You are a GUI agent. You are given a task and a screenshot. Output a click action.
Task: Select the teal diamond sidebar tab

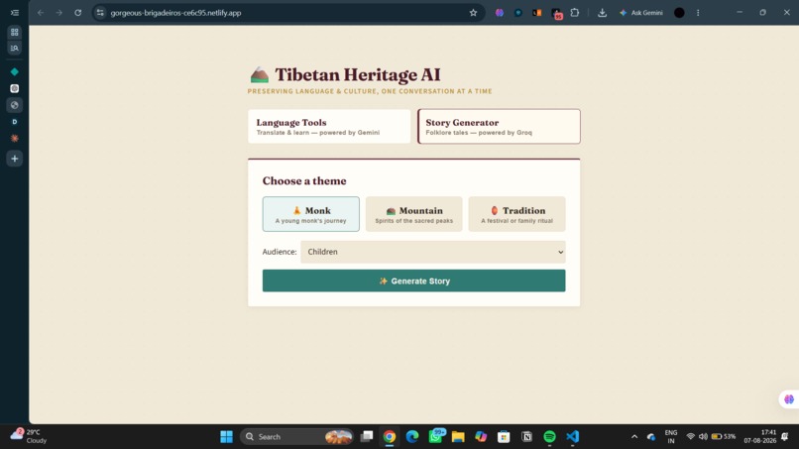click(14, 72)
